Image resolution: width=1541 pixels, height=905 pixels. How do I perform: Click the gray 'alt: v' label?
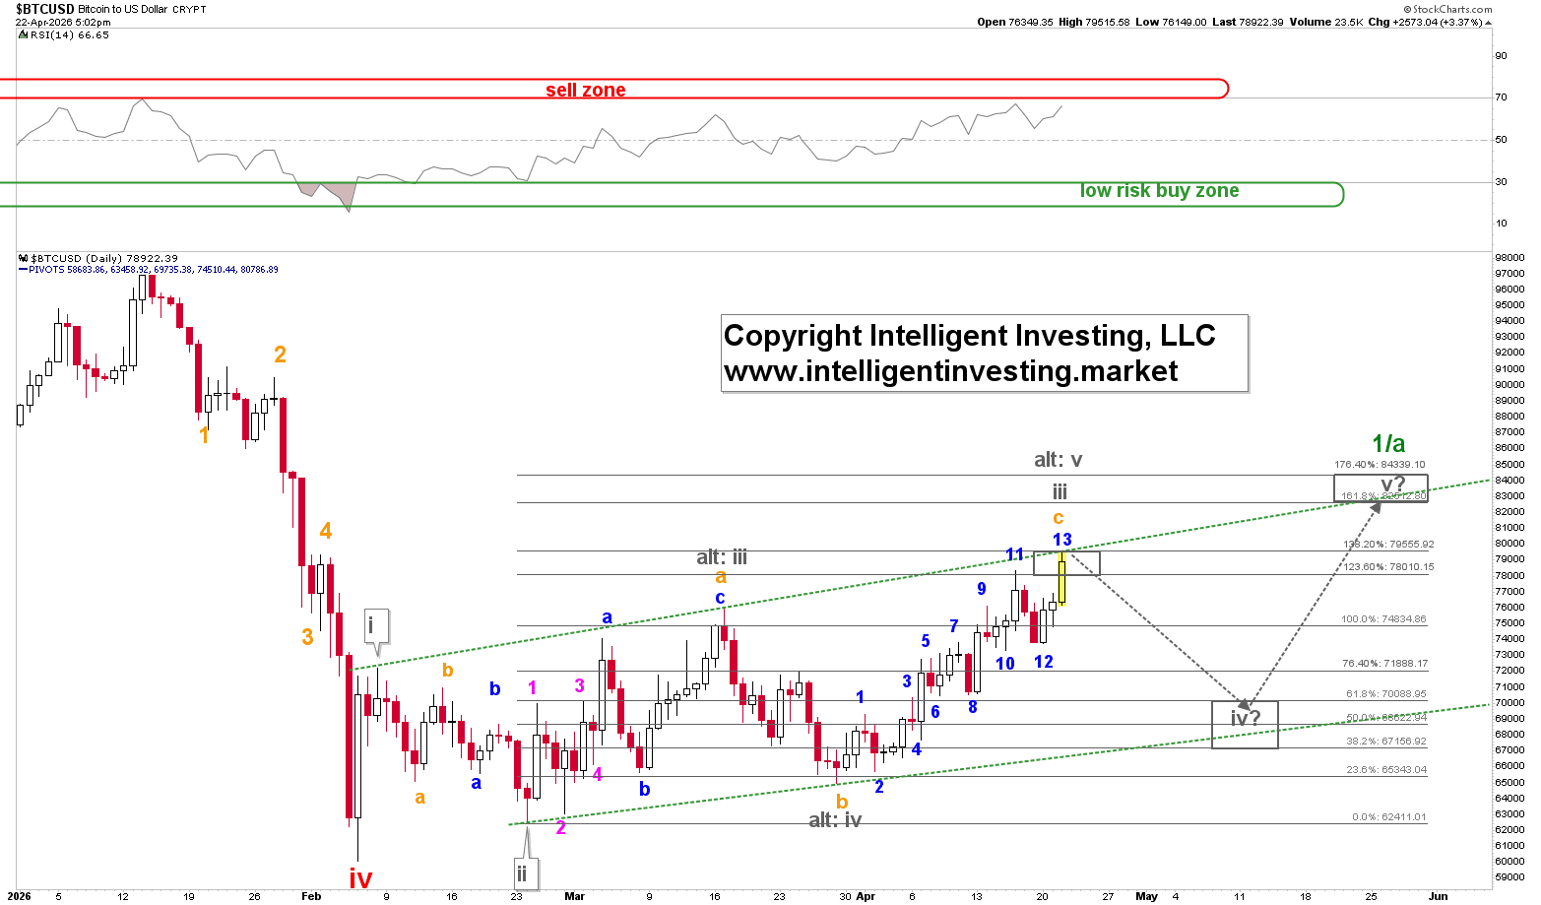point(1059,460)
